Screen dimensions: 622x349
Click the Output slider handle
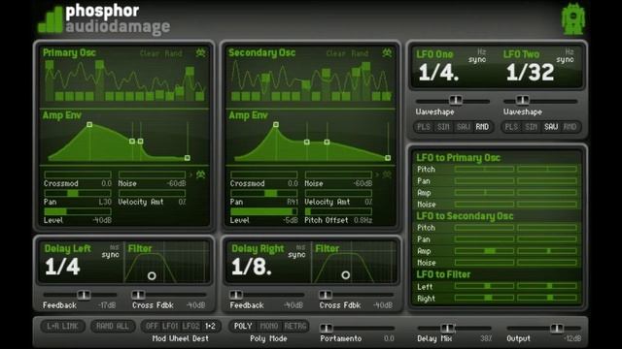point(557,328)
